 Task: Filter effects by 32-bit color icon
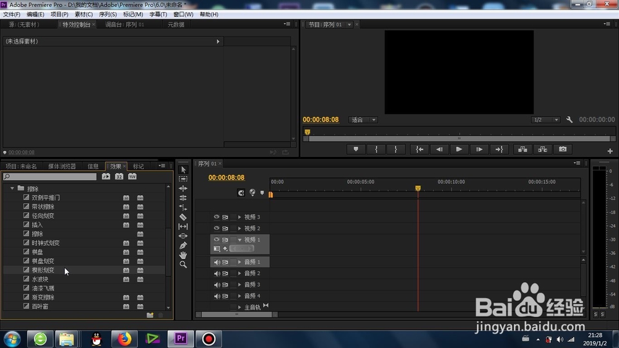(119, 176)
